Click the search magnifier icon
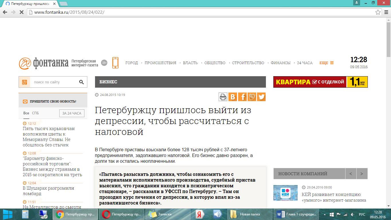391x220 pixels. (x=81, y=82)
